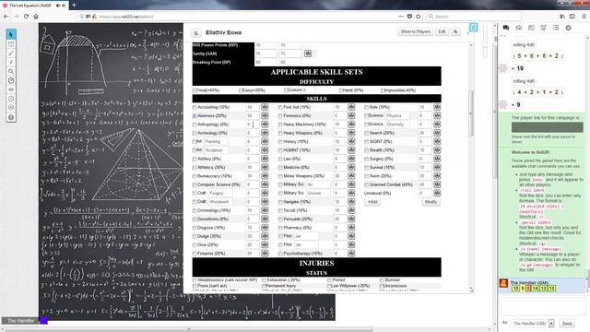Roll the Search skill dice icon
590x332 pixels.
click(x=436, y=133)
